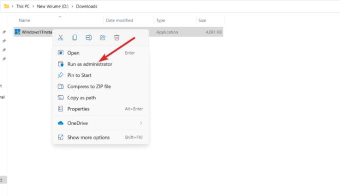Expand chevron after This PC breadcrumb
This screenshot has height=196, width=340.
(33, 6)
